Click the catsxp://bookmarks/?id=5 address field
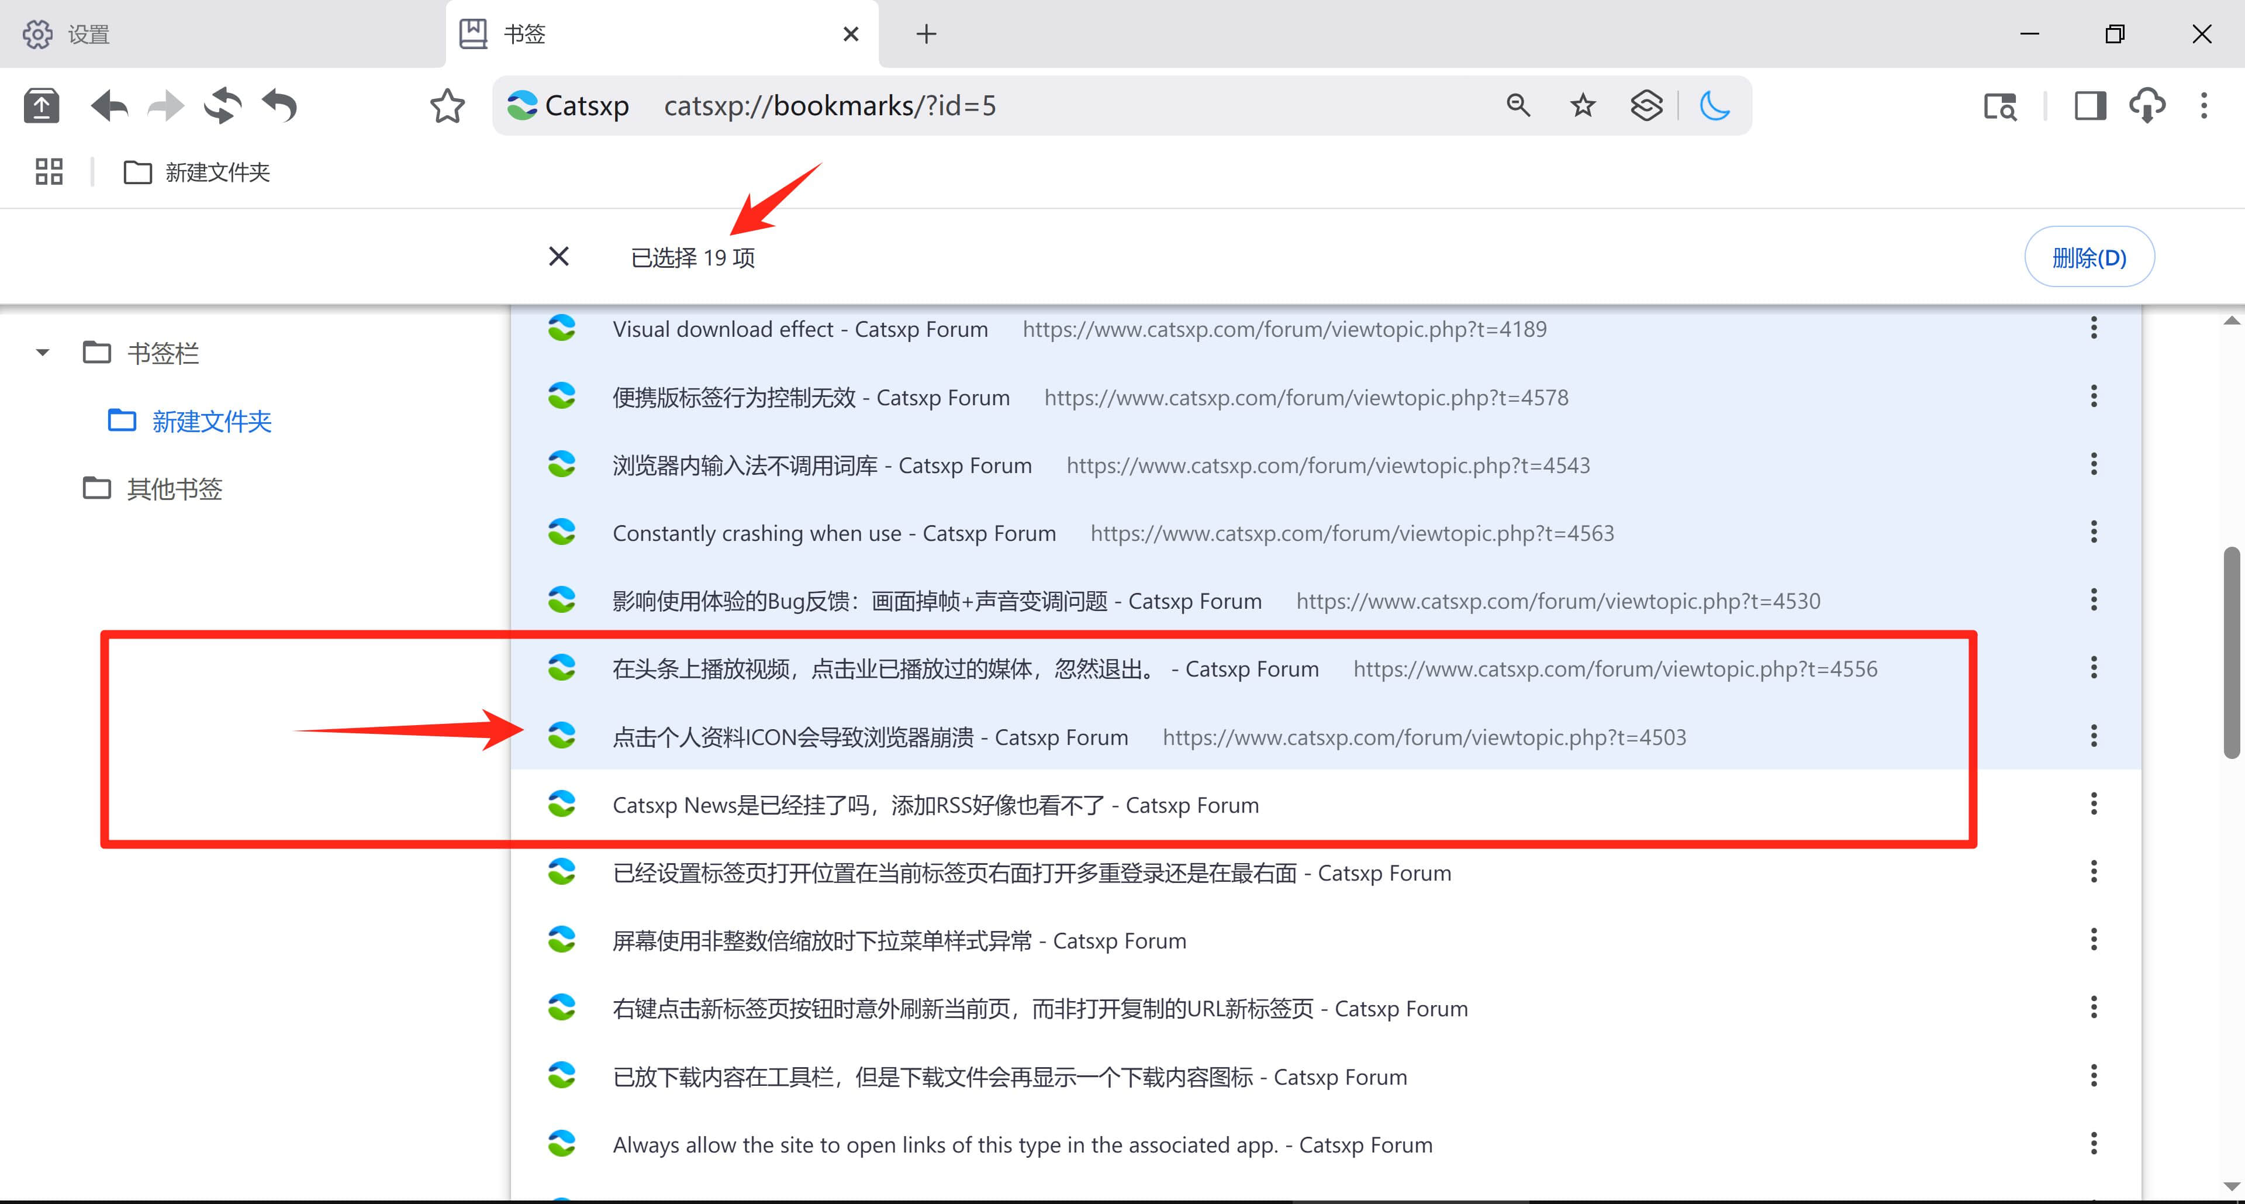The width and height of the screenshot is (2245, 1204). pos(830,105)
